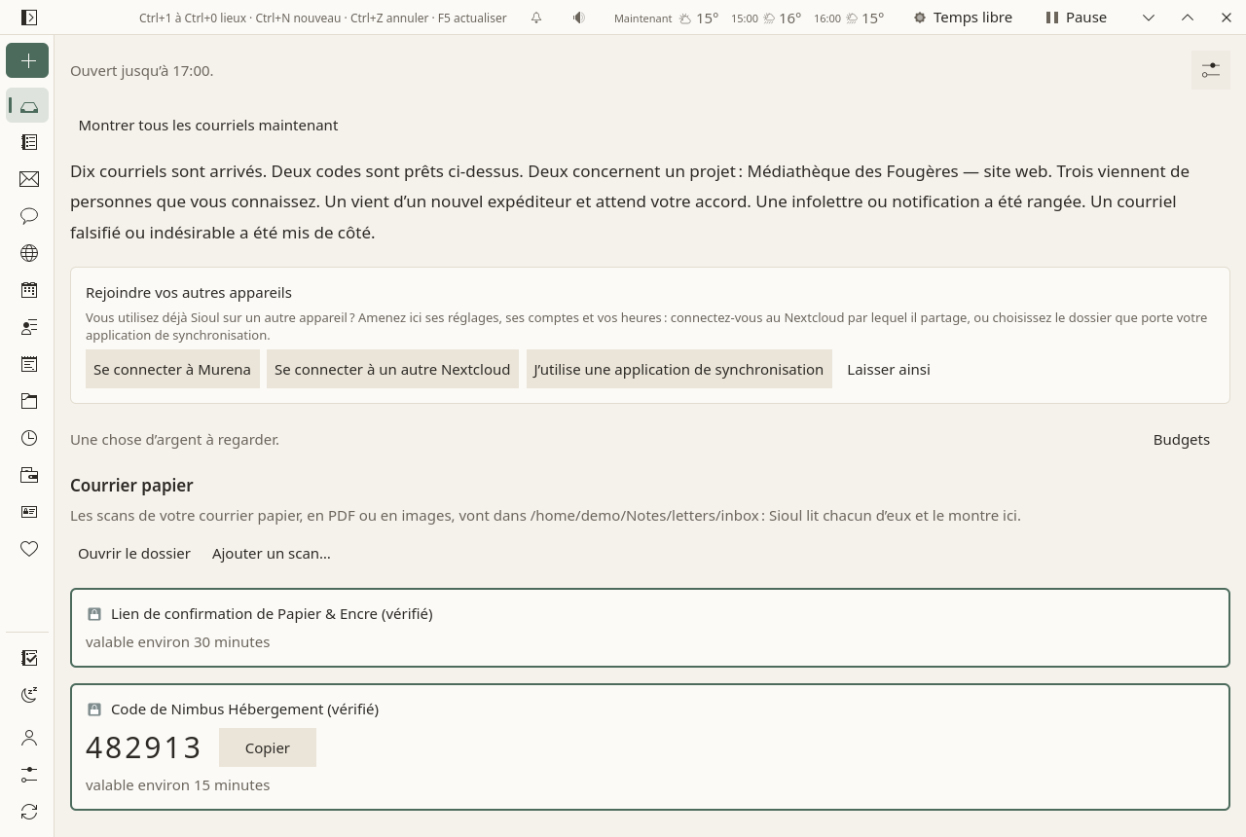Open the moon sleep sidebar icon

29,695
